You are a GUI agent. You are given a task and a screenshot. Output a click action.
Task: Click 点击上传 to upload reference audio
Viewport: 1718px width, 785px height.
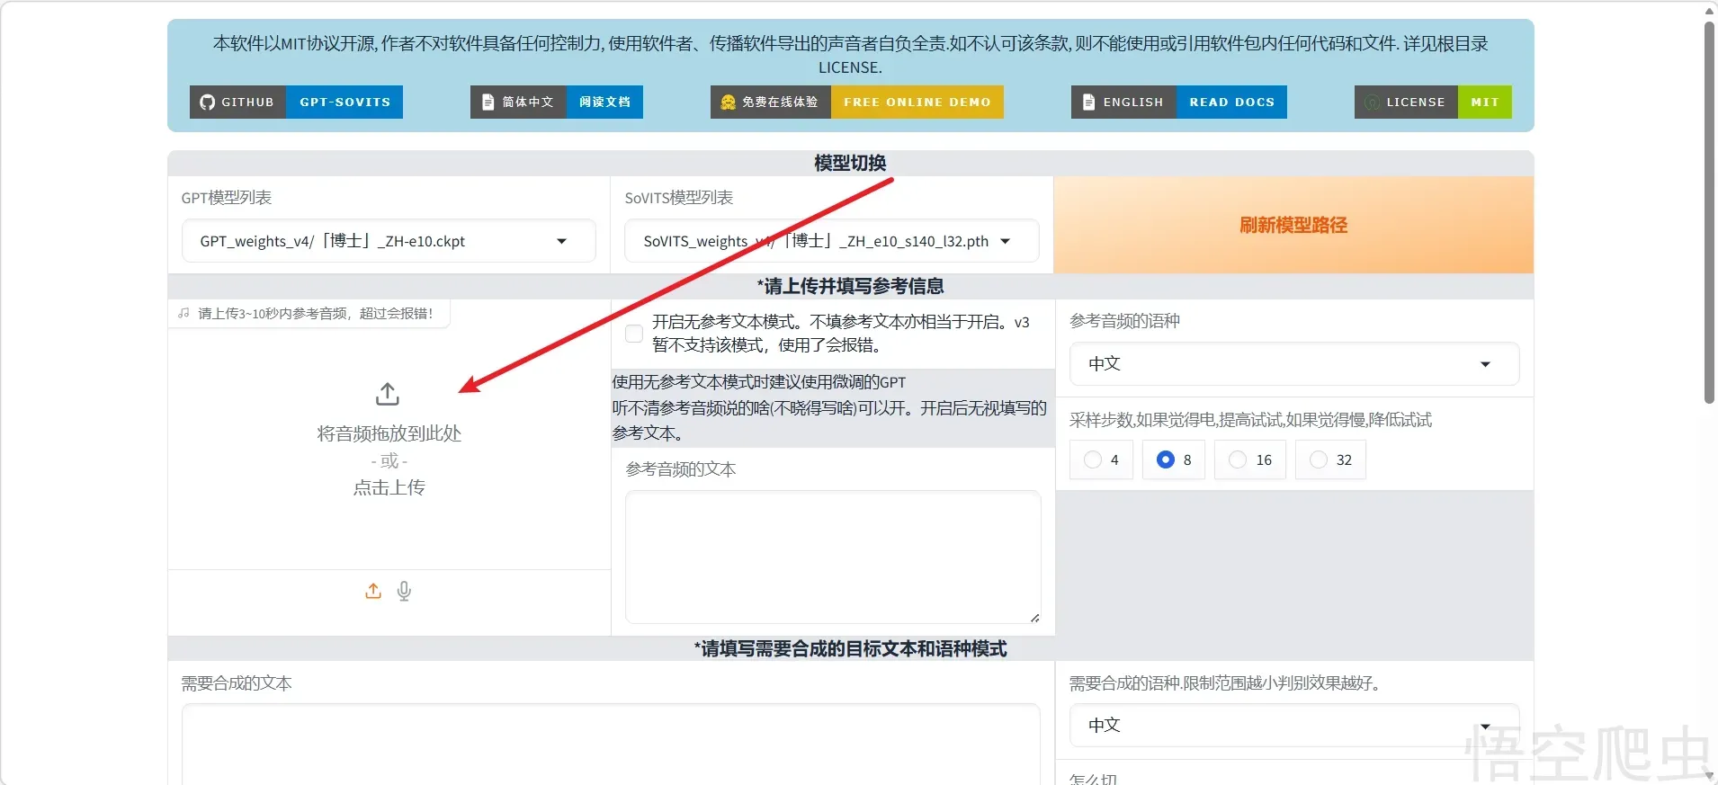389,487
